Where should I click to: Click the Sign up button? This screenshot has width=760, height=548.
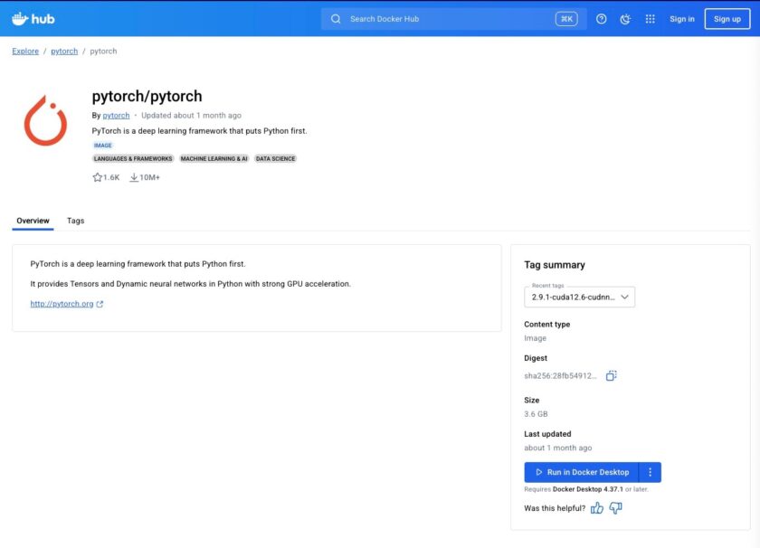tap(727, 18)
